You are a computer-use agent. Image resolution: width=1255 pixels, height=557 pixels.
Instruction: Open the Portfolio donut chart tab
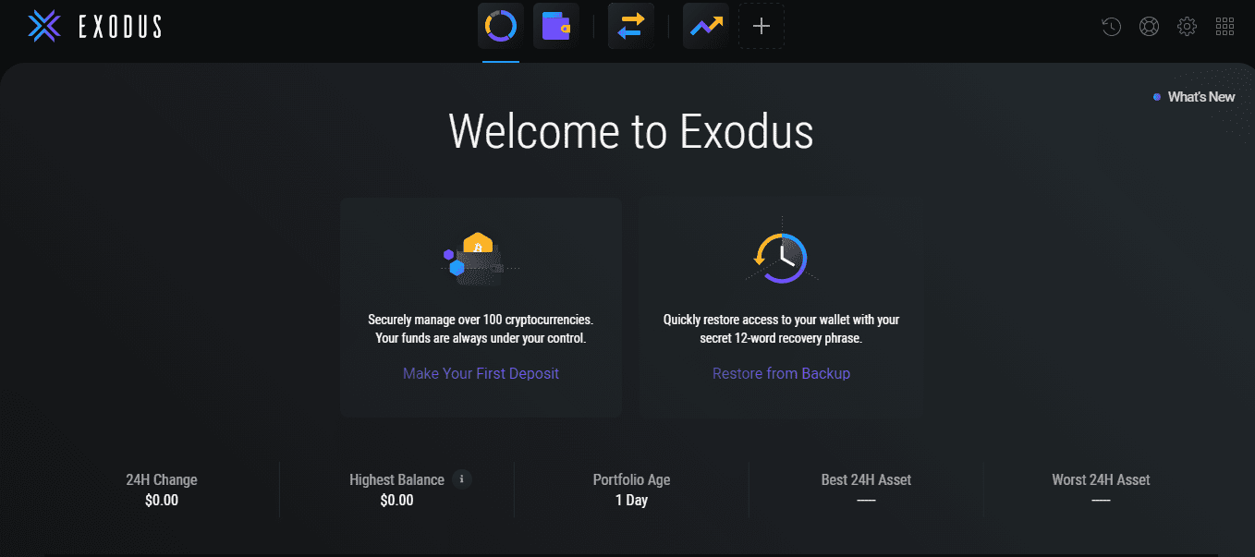point(501,26)
